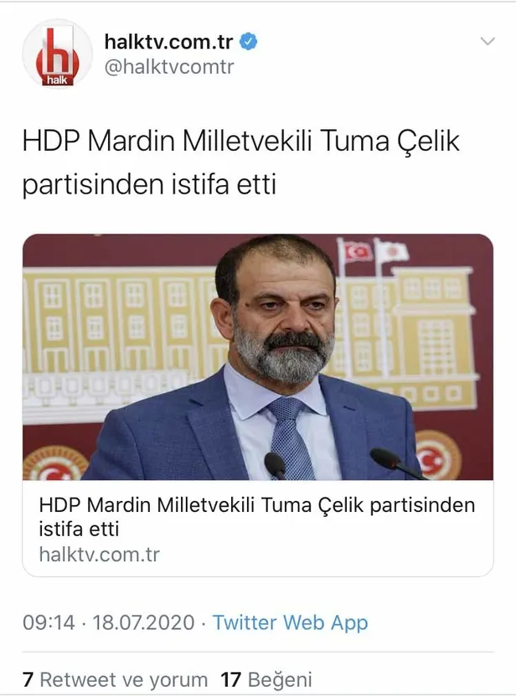Click the 18.07.2020 date
This screenshot has height=697, width=516.
click(x=143, y=622)
